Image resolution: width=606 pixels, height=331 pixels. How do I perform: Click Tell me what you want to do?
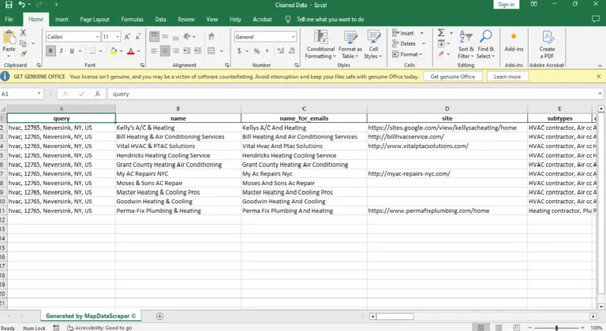[330, 20]
